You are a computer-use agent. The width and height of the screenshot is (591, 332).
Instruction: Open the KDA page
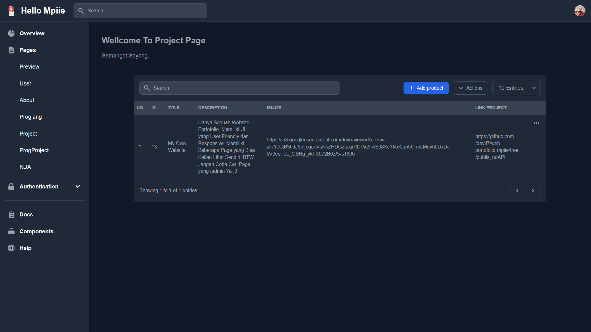click(25, 167)
